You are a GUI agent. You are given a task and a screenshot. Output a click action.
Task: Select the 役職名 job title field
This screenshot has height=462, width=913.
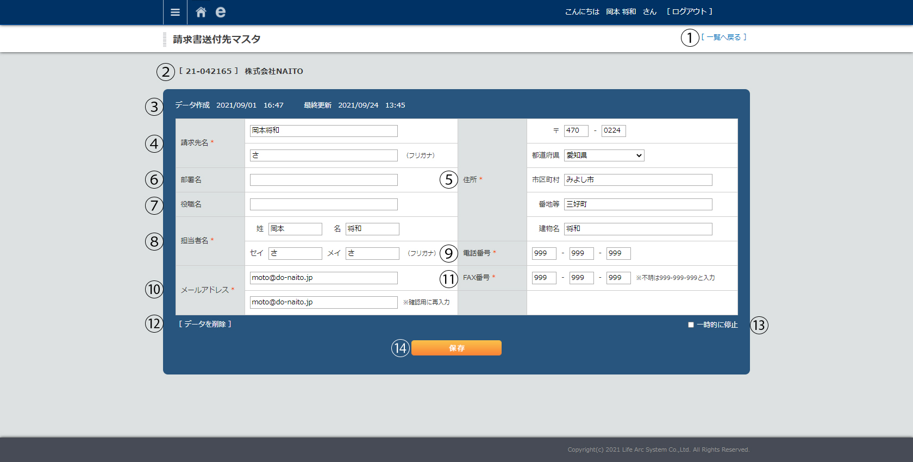tap(323, 204)
